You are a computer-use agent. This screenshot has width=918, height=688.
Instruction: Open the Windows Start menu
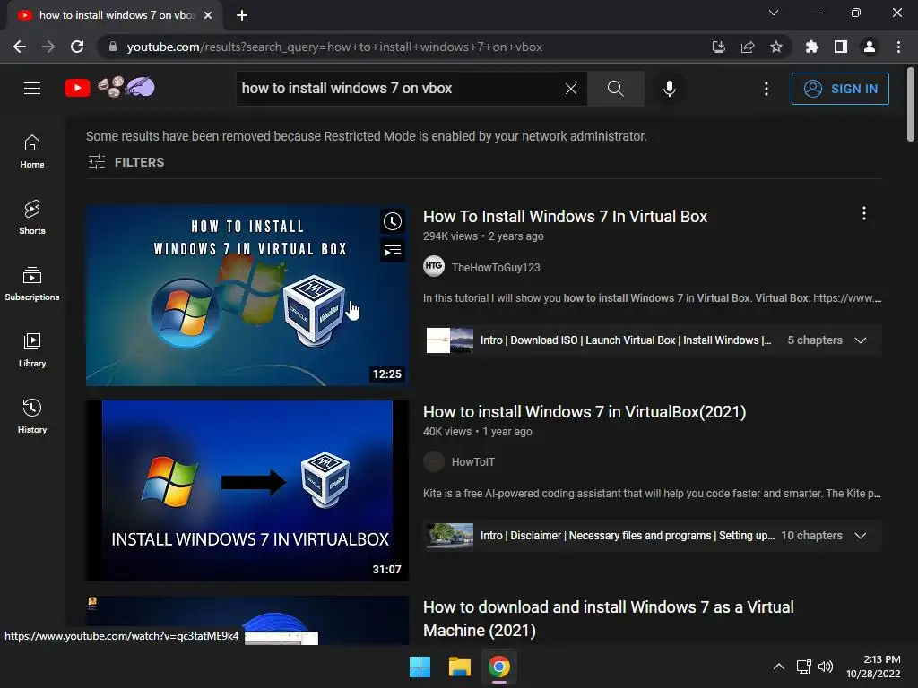pyautogui.click(x=420, y=666)
